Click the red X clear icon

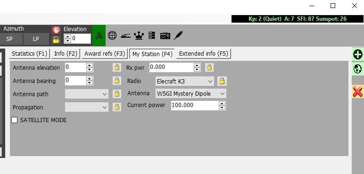tap(358, 91)
